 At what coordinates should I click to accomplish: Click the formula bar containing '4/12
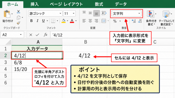pyautogui.click(x=112, y=35)
